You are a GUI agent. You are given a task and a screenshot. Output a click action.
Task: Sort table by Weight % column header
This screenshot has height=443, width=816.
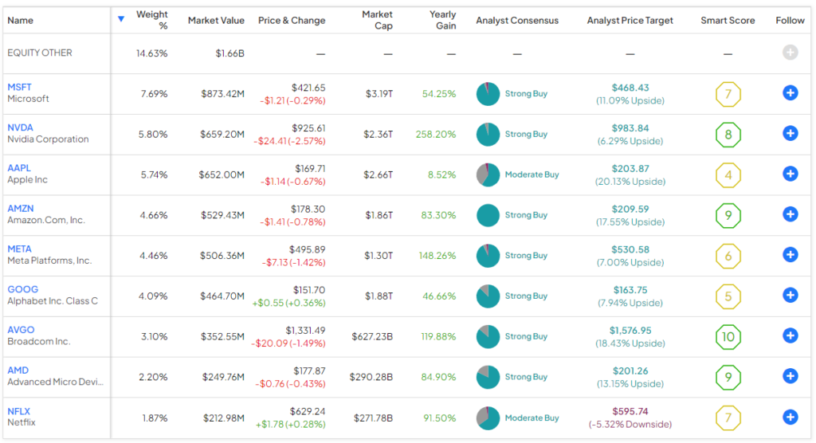coord(152,20)
